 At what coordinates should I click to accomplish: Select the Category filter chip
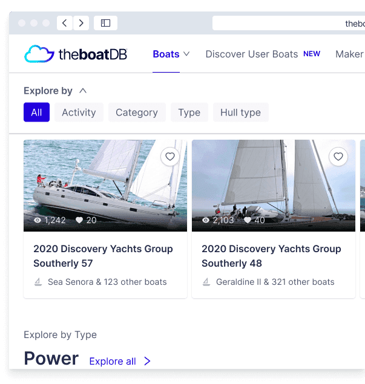click(x=137, y=112)
